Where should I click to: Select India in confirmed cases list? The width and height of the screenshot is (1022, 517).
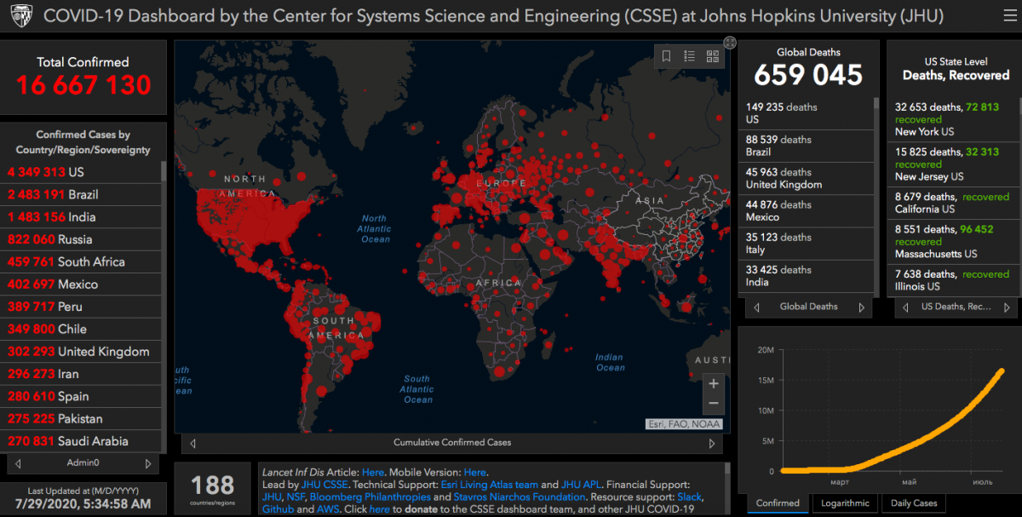click(x=82, y=217)
